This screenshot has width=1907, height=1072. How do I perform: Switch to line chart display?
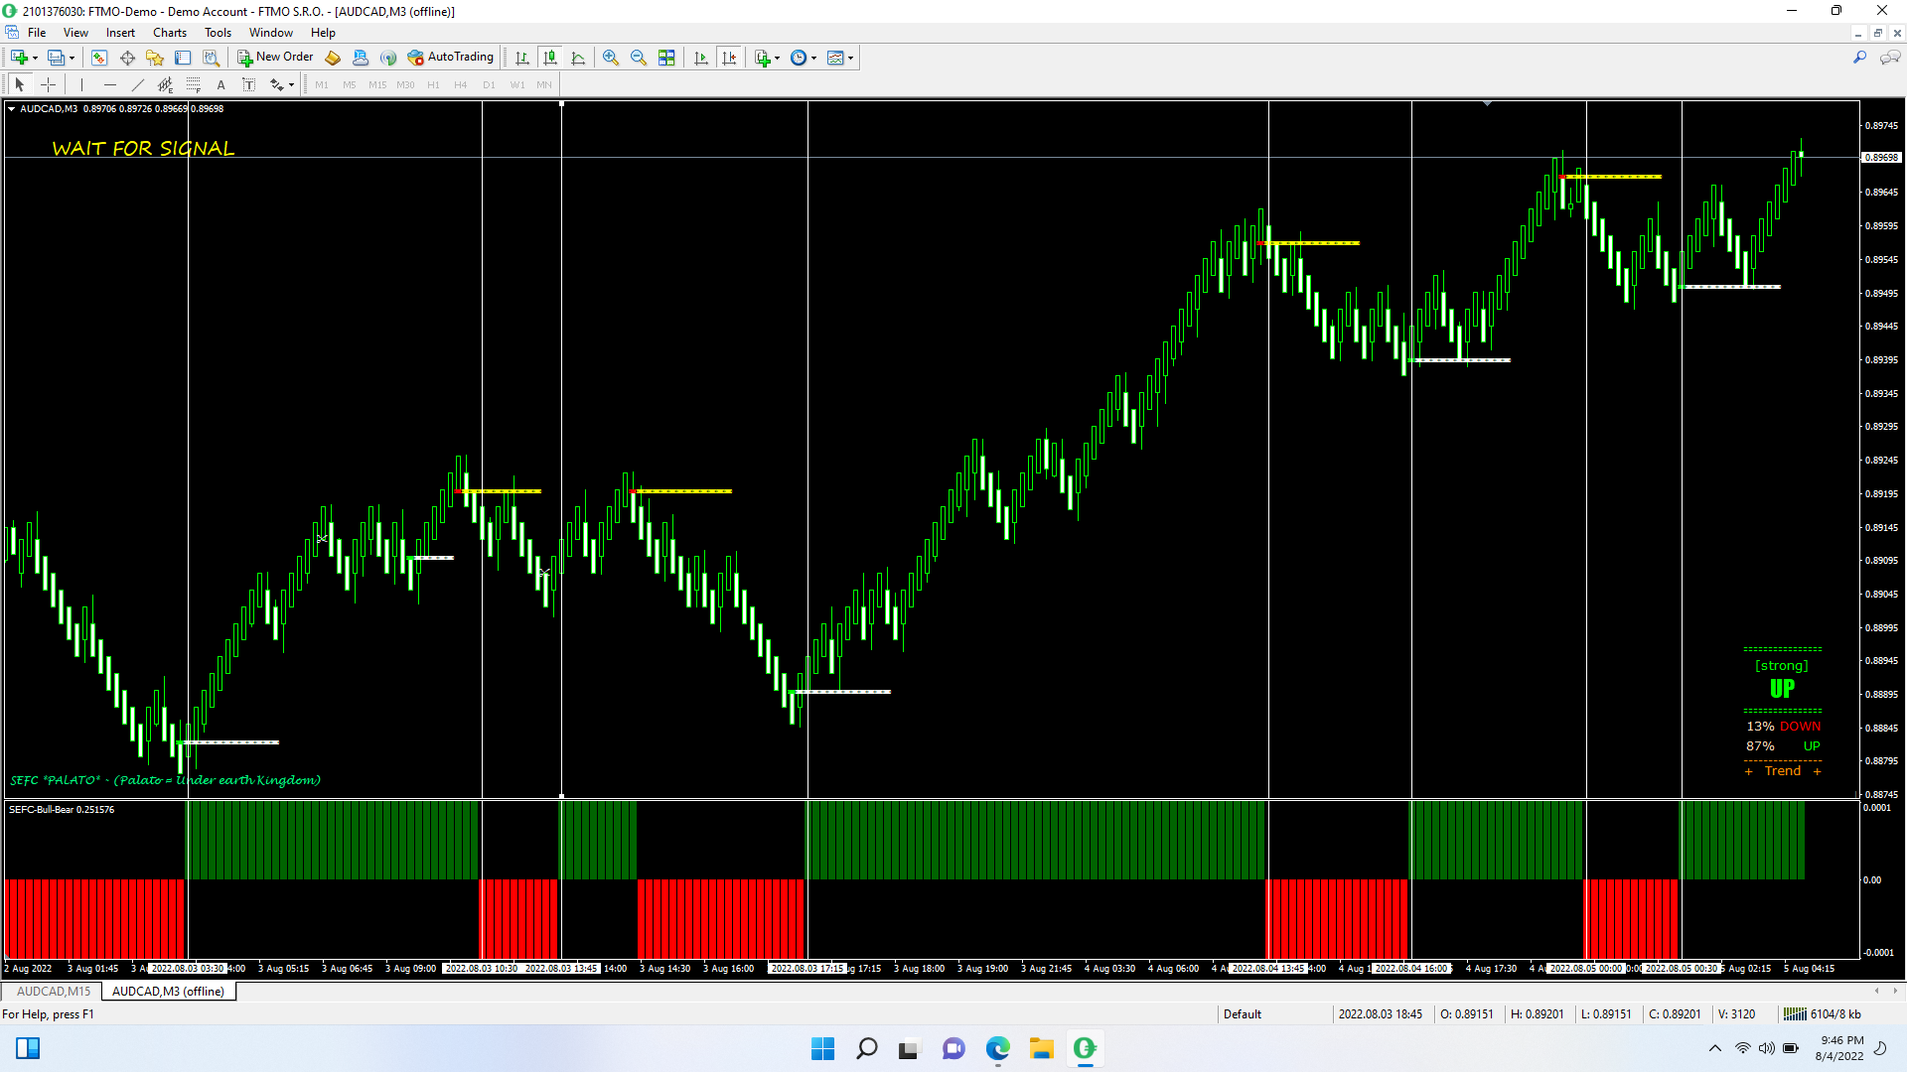578,58
